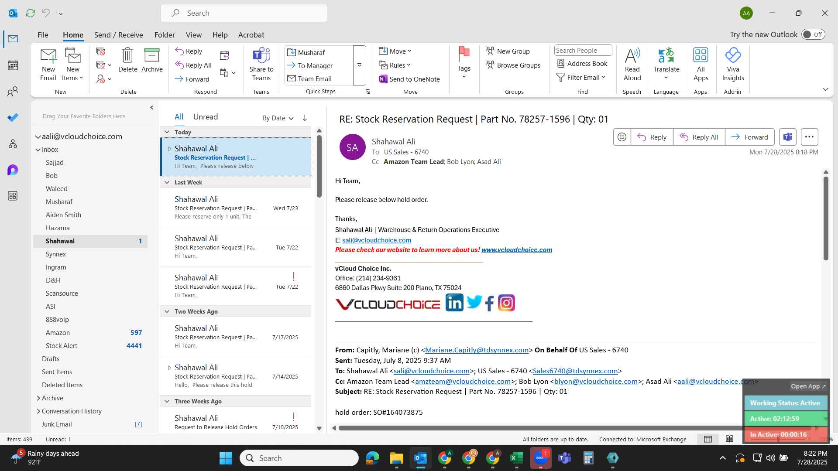Click the Delete trash can icon

pos(127,60)
